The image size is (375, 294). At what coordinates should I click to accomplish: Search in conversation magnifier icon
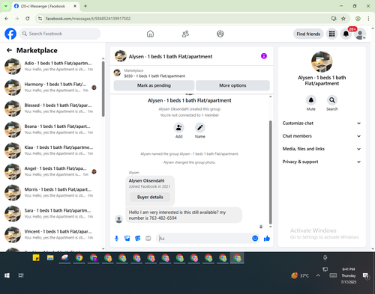[x=332, y=100]
